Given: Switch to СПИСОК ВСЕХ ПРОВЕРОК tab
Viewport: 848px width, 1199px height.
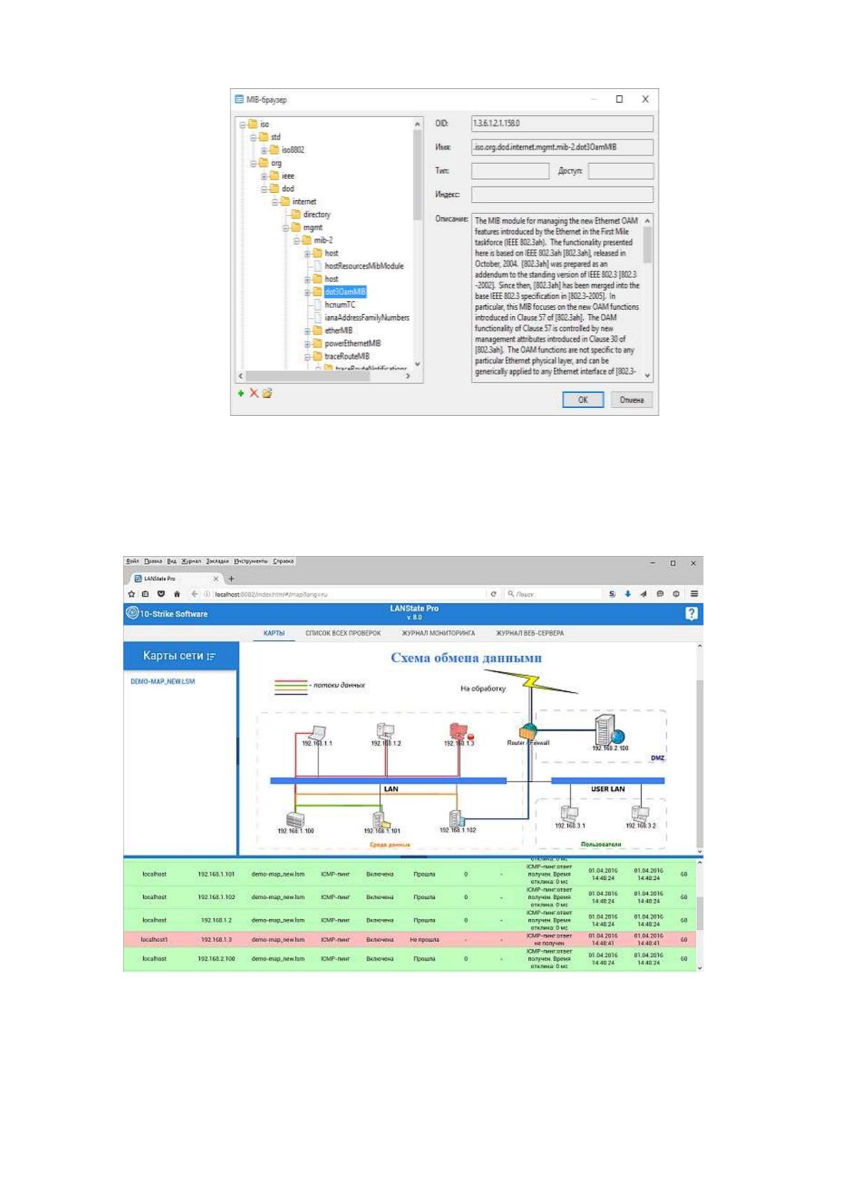Looking at the screenshot, I should coord(343,633).
